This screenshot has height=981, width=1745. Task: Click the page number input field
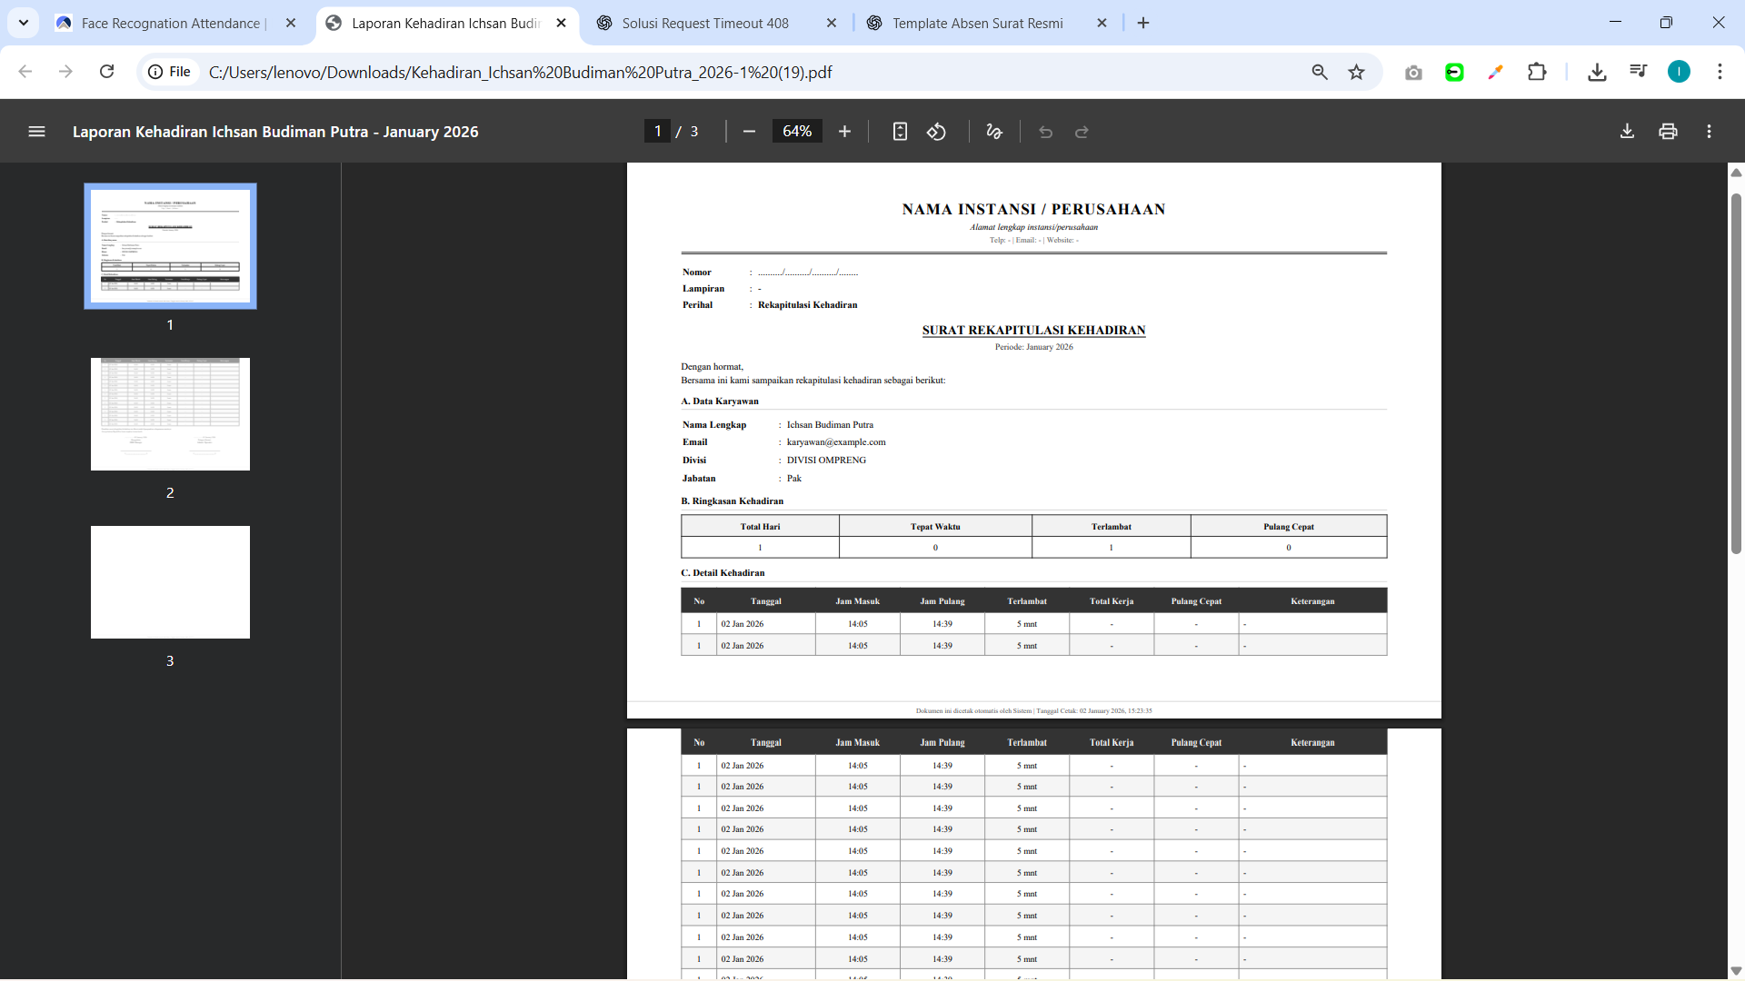pyautogui.click(x=658, y=132)
